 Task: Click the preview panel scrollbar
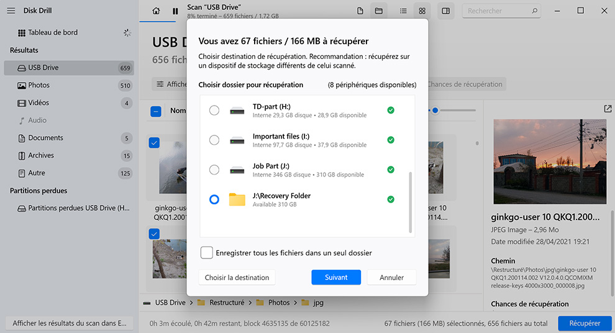[x=611, y=253]
